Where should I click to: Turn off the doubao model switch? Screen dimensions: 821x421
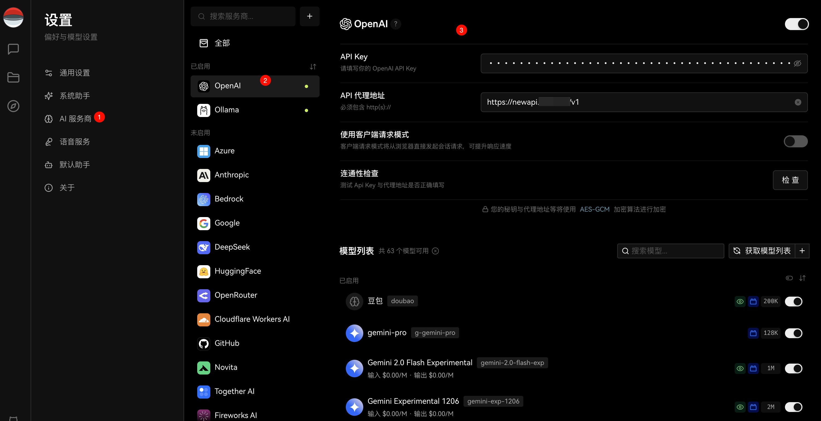pos(794,301)
